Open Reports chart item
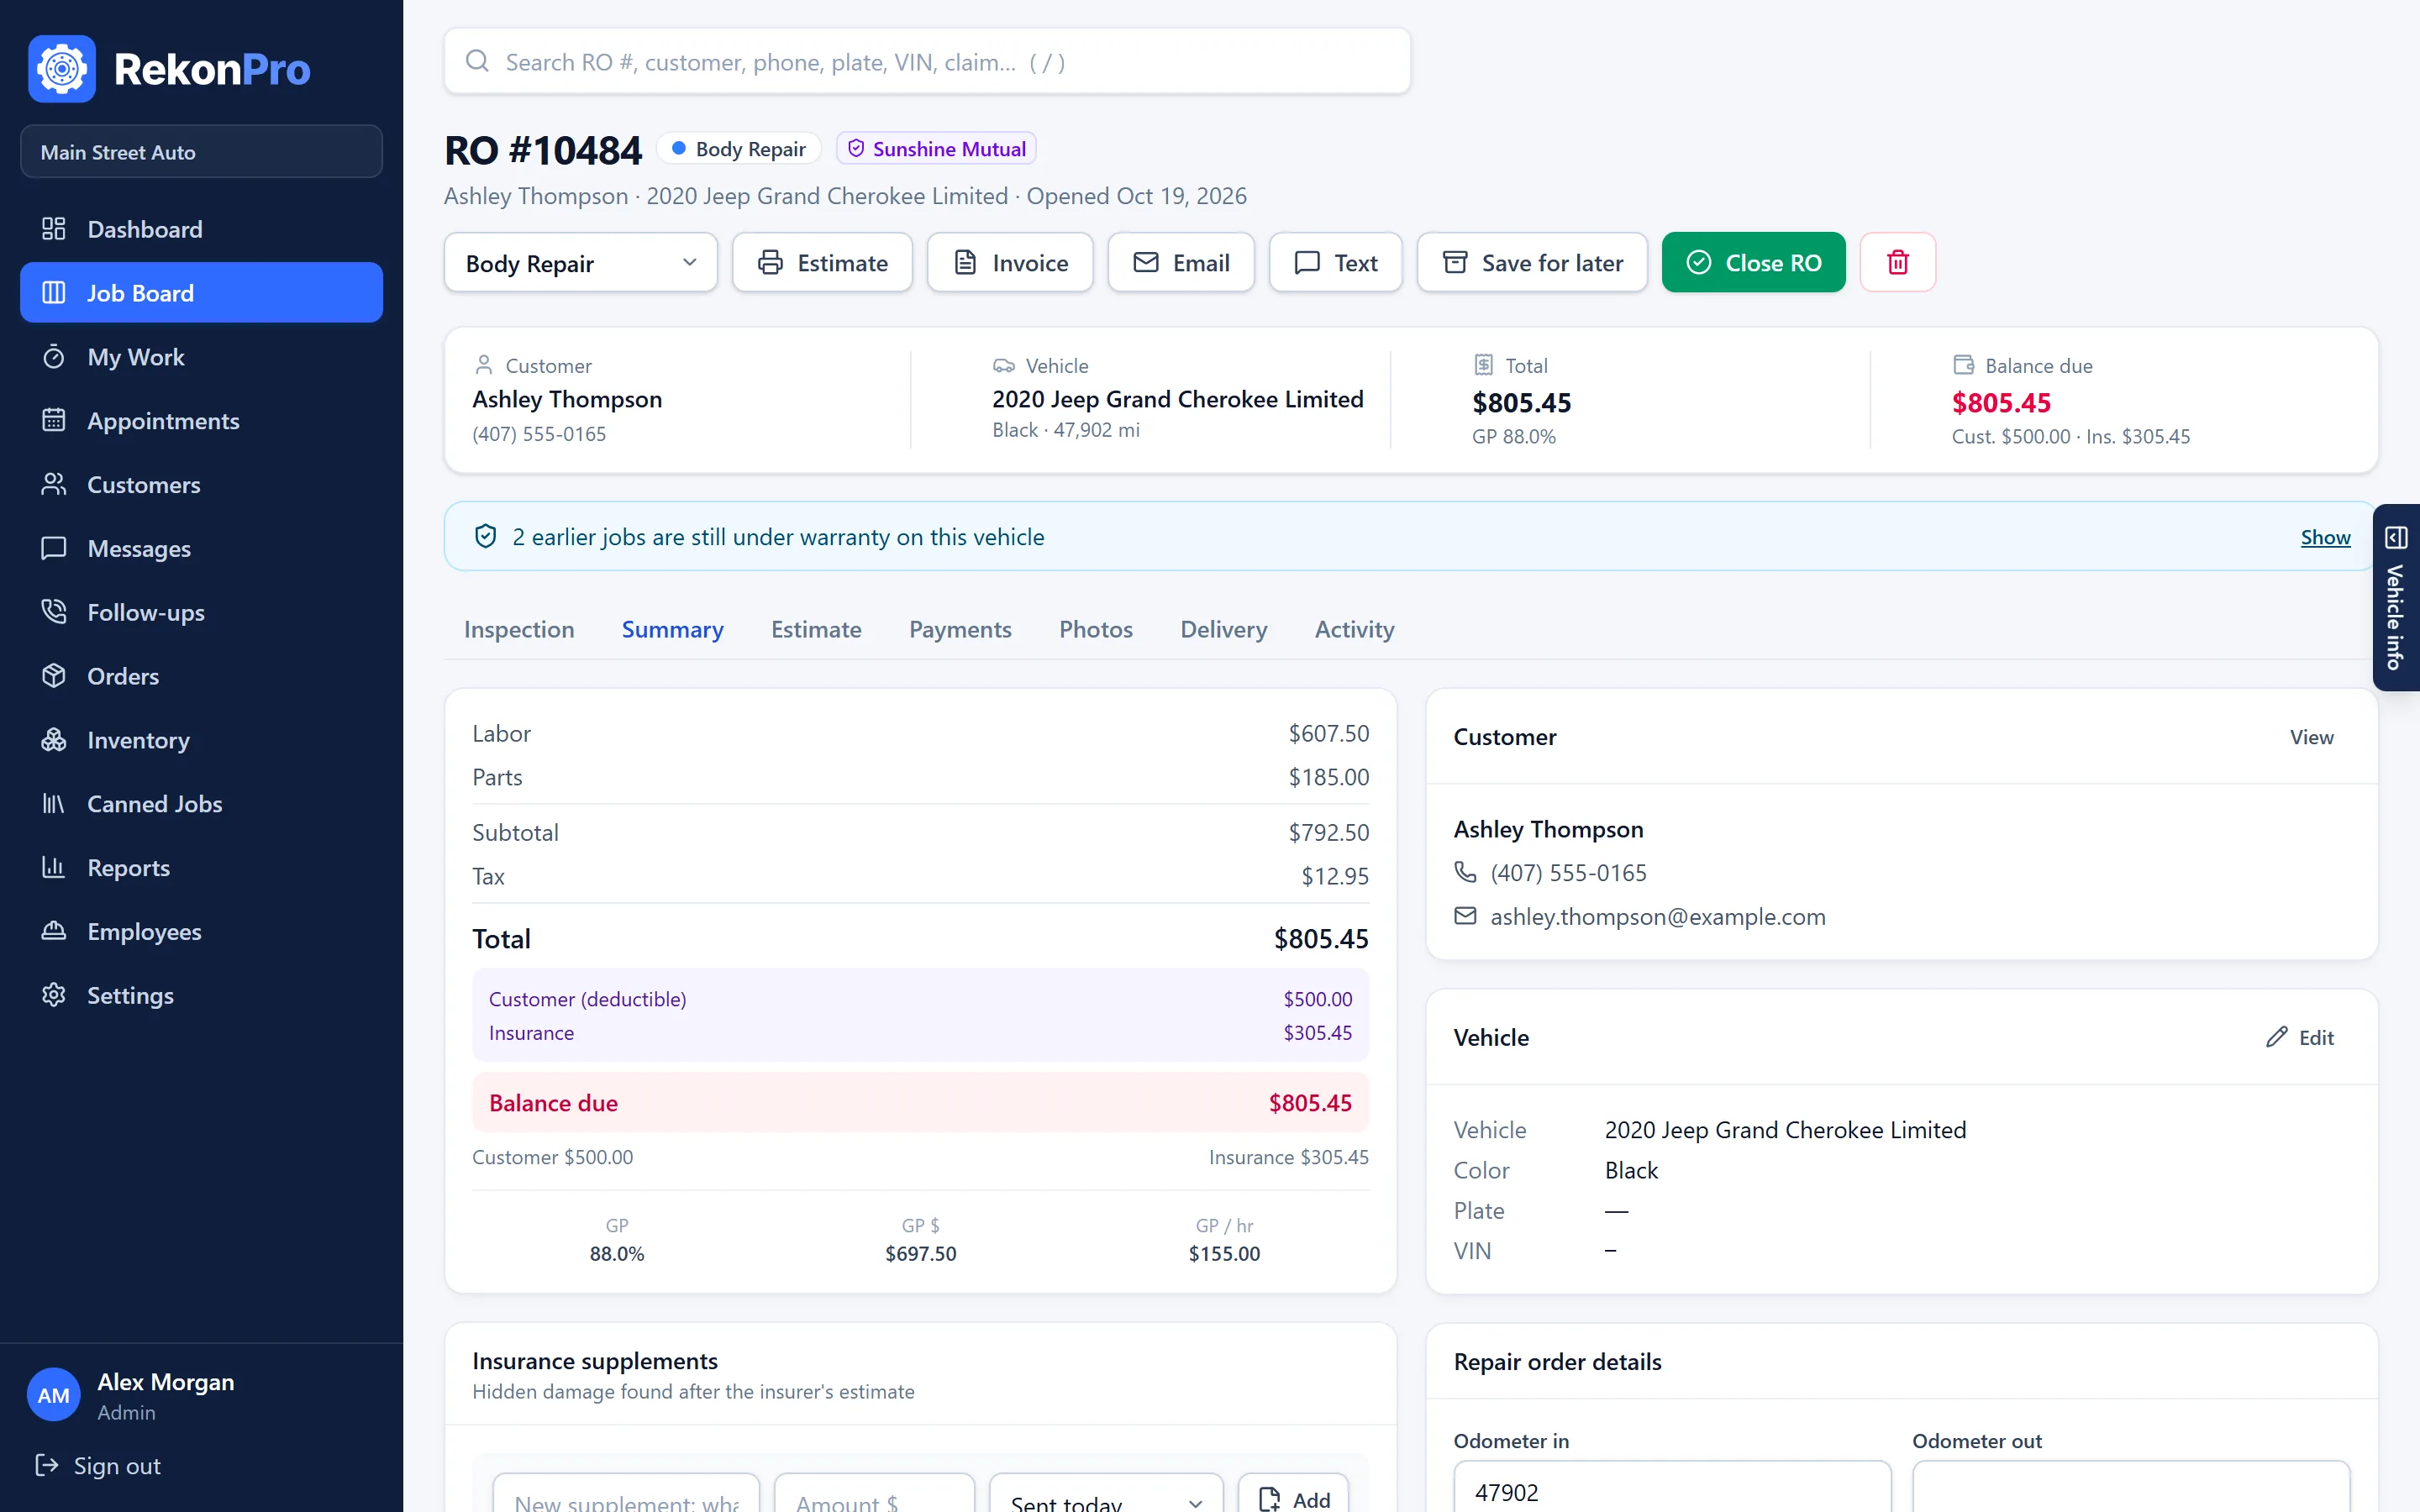Image resolution: width=2420 pixels, height=1512 pixels. tap(201, 868)
